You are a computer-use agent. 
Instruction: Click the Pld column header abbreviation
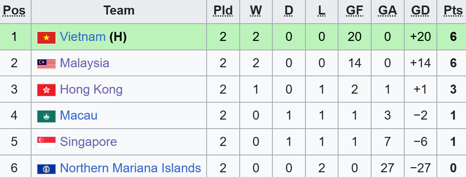[223, 11]
